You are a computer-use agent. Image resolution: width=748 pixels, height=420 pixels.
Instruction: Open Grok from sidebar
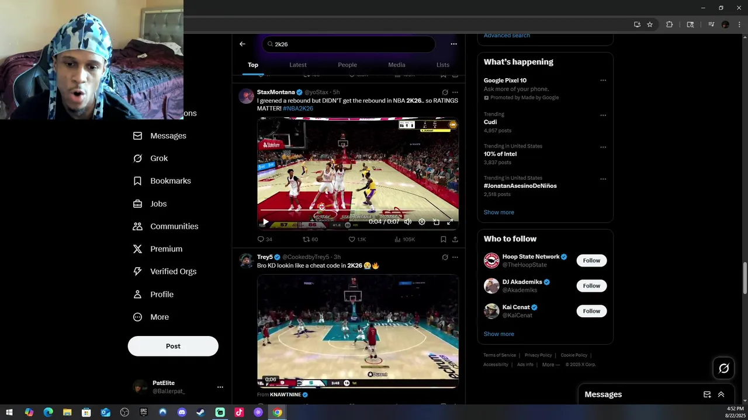150,158
